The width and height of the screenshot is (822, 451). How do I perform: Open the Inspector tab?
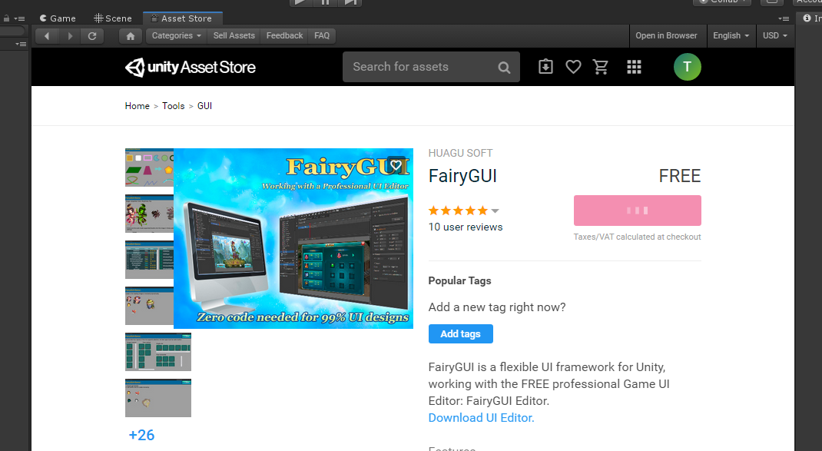(x=811, y=18)
